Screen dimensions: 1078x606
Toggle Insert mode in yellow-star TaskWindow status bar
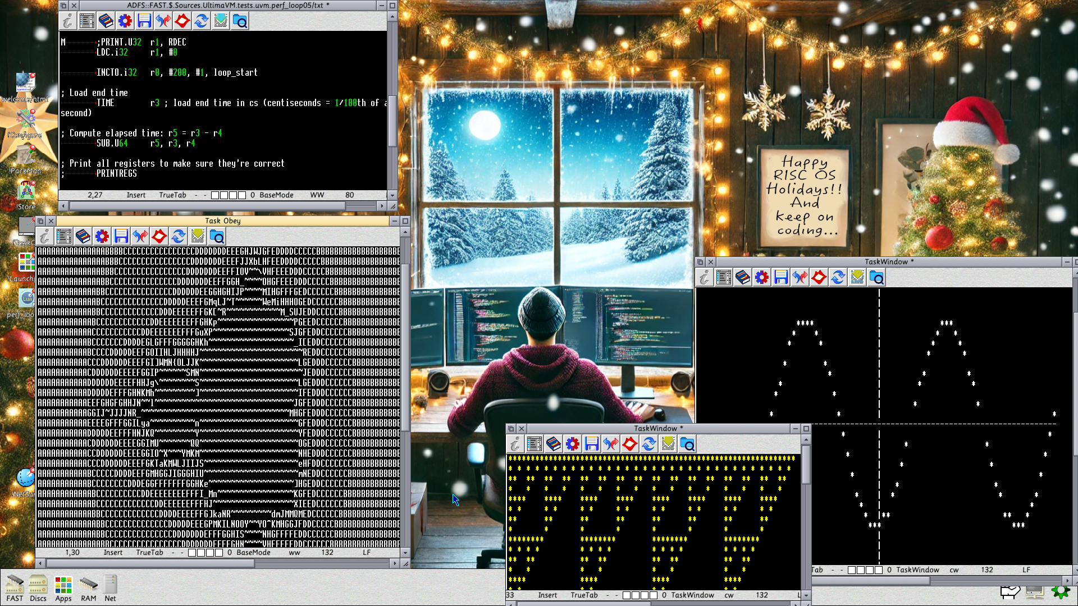point(547,595)
